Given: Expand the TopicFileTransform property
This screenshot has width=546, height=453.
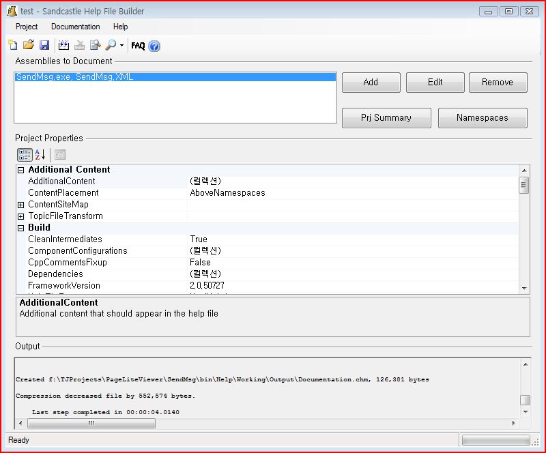Looking at the screenshot, I should (21, 216).
